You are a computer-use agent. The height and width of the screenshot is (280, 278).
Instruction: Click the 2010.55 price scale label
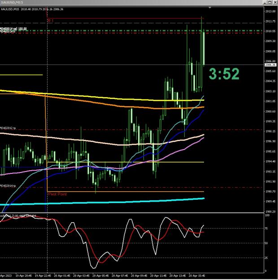(270, 31)
